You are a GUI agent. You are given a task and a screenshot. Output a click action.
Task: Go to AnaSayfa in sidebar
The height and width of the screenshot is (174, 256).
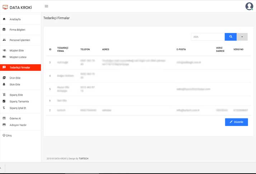click(x=15, y=19)
